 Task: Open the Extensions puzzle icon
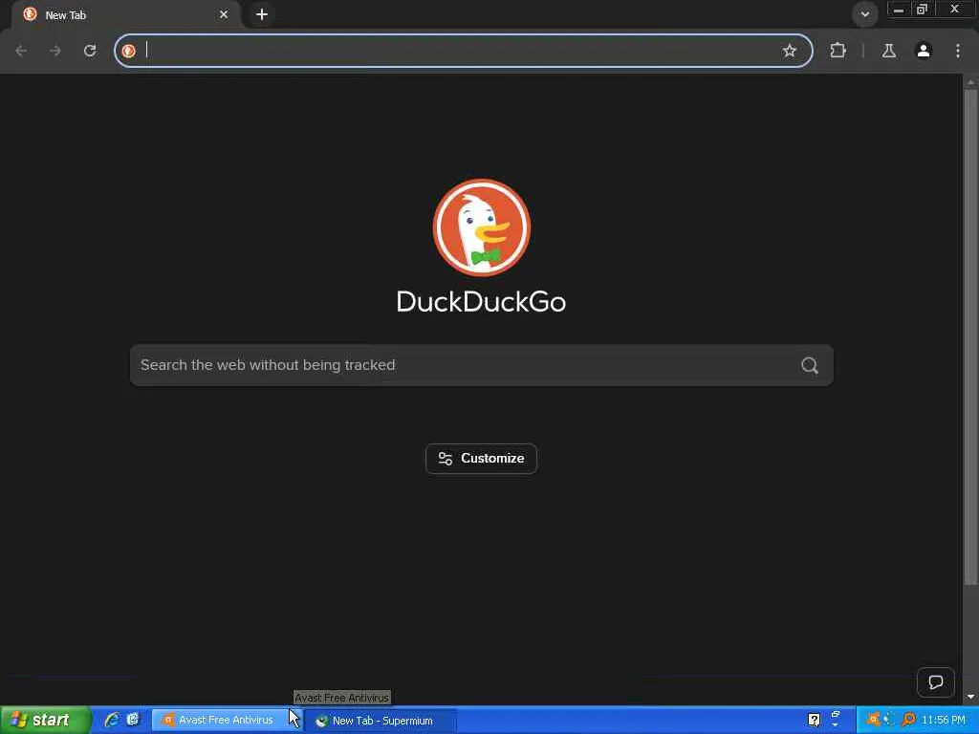(838, 51)
